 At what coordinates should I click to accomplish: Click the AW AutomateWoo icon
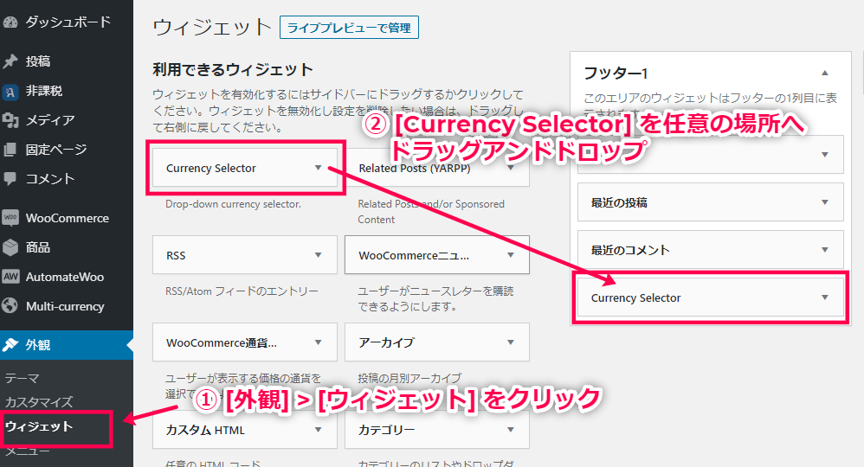click(x=10, y=277)
